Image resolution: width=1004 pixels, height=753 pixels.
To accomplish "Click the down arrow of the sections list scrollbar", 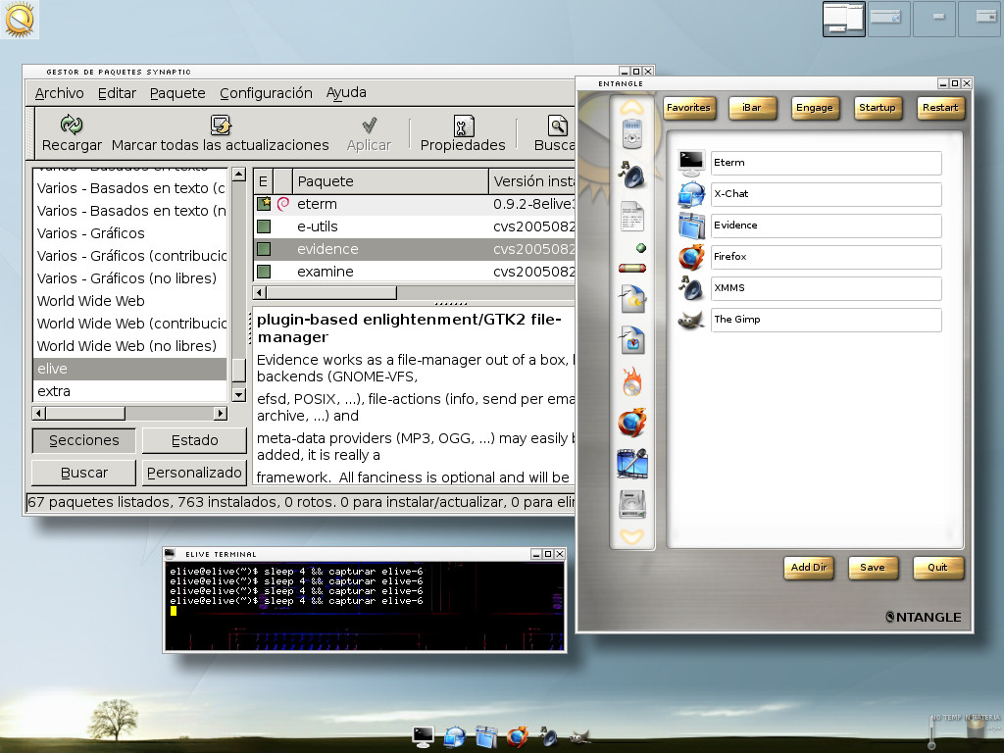I will 239,394.
